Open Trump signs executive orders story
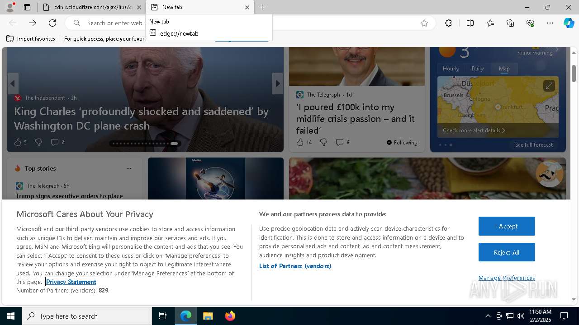 click(69, 196)
